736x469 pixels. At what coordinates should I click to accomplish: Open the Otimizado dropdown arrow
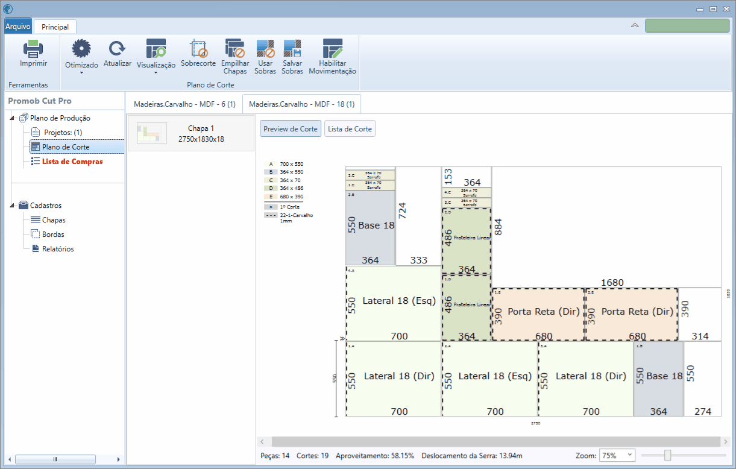[x=81, y=73]
